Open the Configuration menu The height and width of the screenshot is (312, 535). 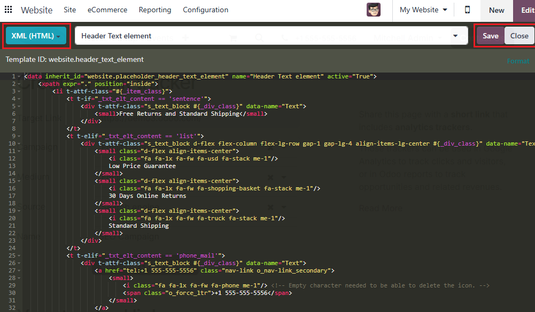pyautogui.click(x=205, y=10)
